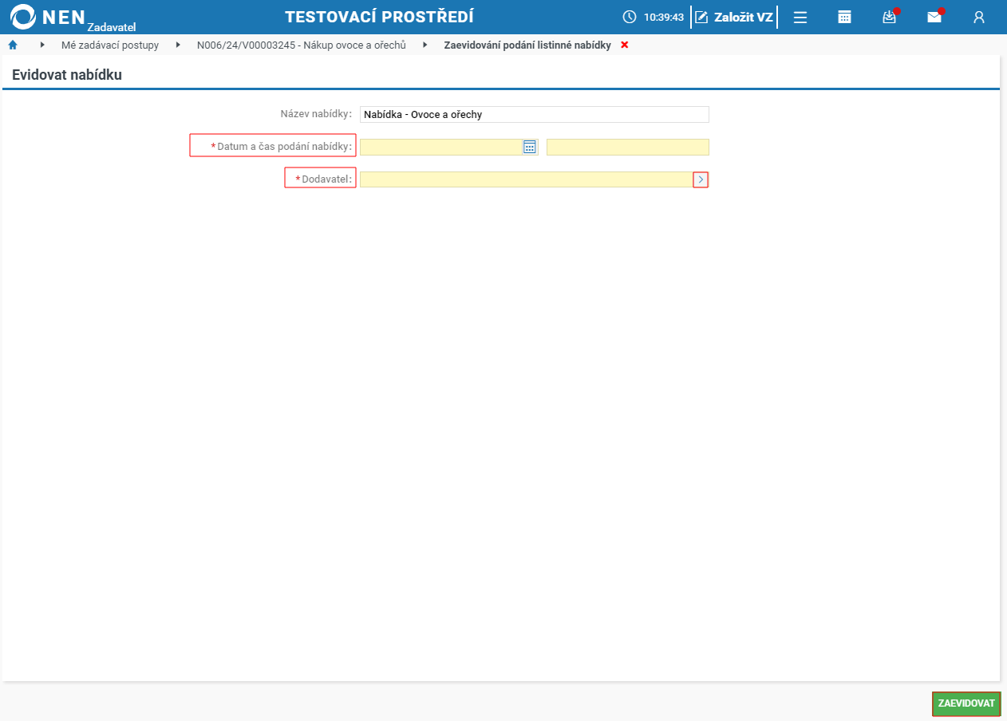Click into the Dodavatel input field
Viewport: 1007px width, 721px height.
pyautogui.click(x=527, y=179)
